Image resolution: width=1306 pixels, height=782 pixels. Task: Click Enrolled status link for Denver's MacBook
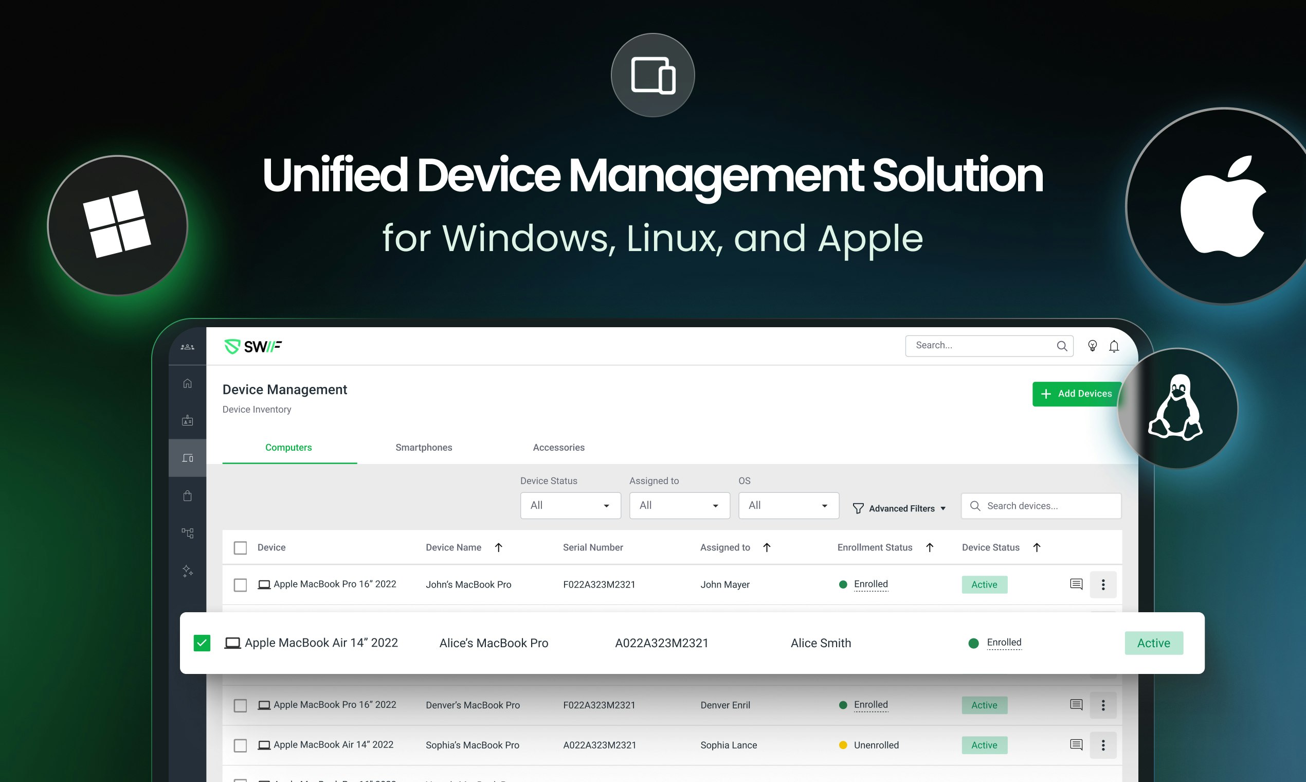click(870, 704)
